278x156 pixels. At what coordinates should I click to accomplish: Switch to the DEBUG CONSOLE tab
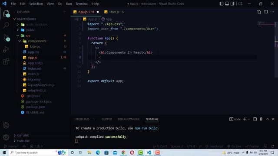[x=129, y=119]
